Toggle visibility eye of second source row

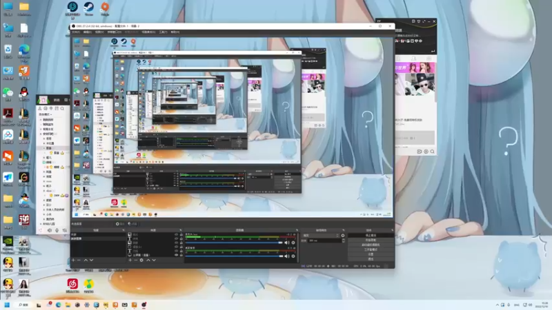177,238
